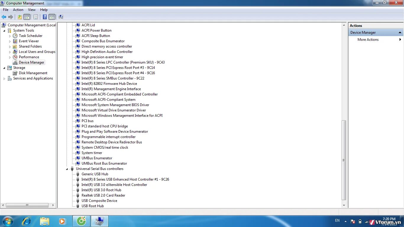Viewport: 404px width, 227px height.
Task: Select Realtek USB 2.0 Card Reader
Action: (x=104, y=195)
